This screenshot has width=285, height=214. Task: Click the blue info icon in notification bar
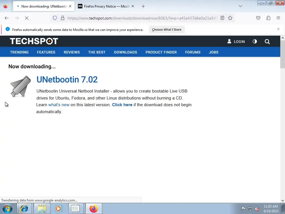point(8,29)
